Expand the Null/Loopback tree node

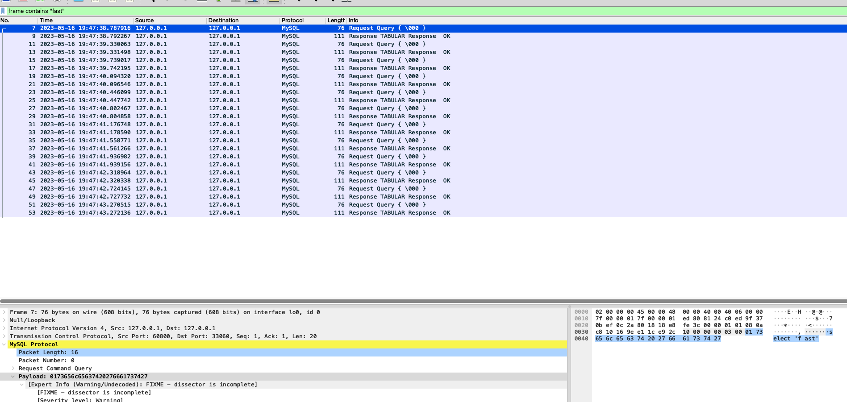(4, 320)
